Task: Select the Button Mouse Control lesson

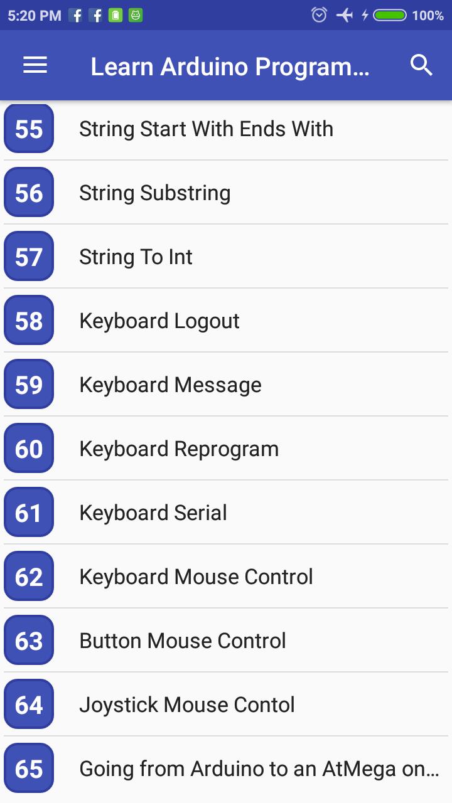Action: (x=183, y=641)
